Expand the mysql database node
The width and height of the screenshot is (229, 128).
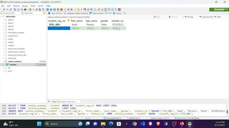tap(4, 39)
